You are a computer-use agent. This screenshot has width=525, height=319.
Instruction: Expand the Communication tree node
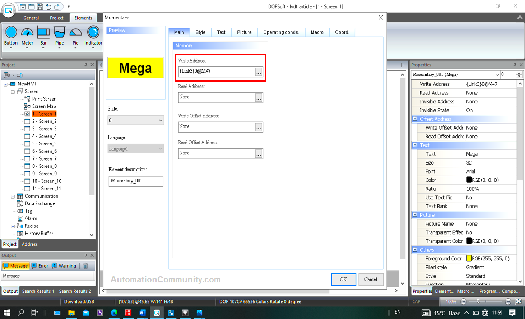pyautogui.click(x=13, y=197)
